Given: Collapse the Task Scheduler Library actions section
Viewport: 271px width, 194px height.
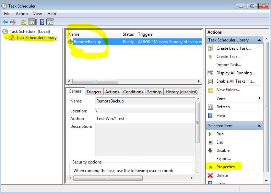Looking at the screenshot, I should tap(259, 40).
